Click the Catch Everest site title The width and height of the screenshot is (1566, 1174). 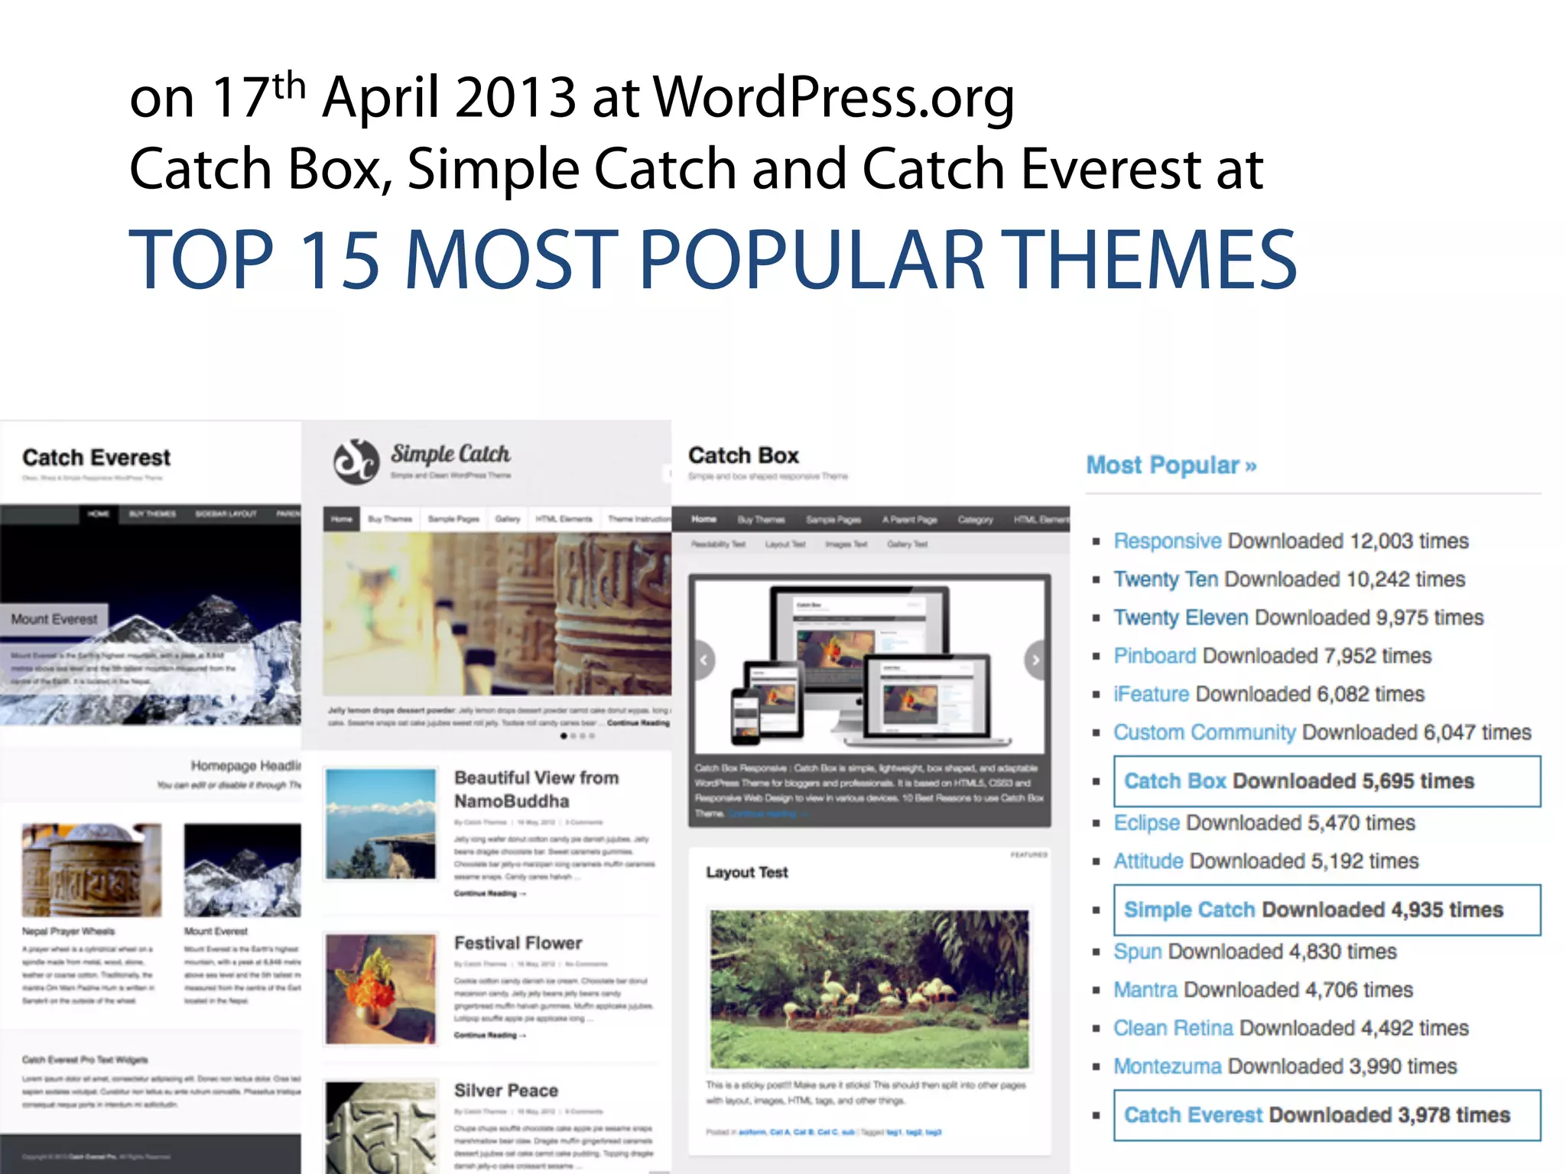(x=96, y=457)
